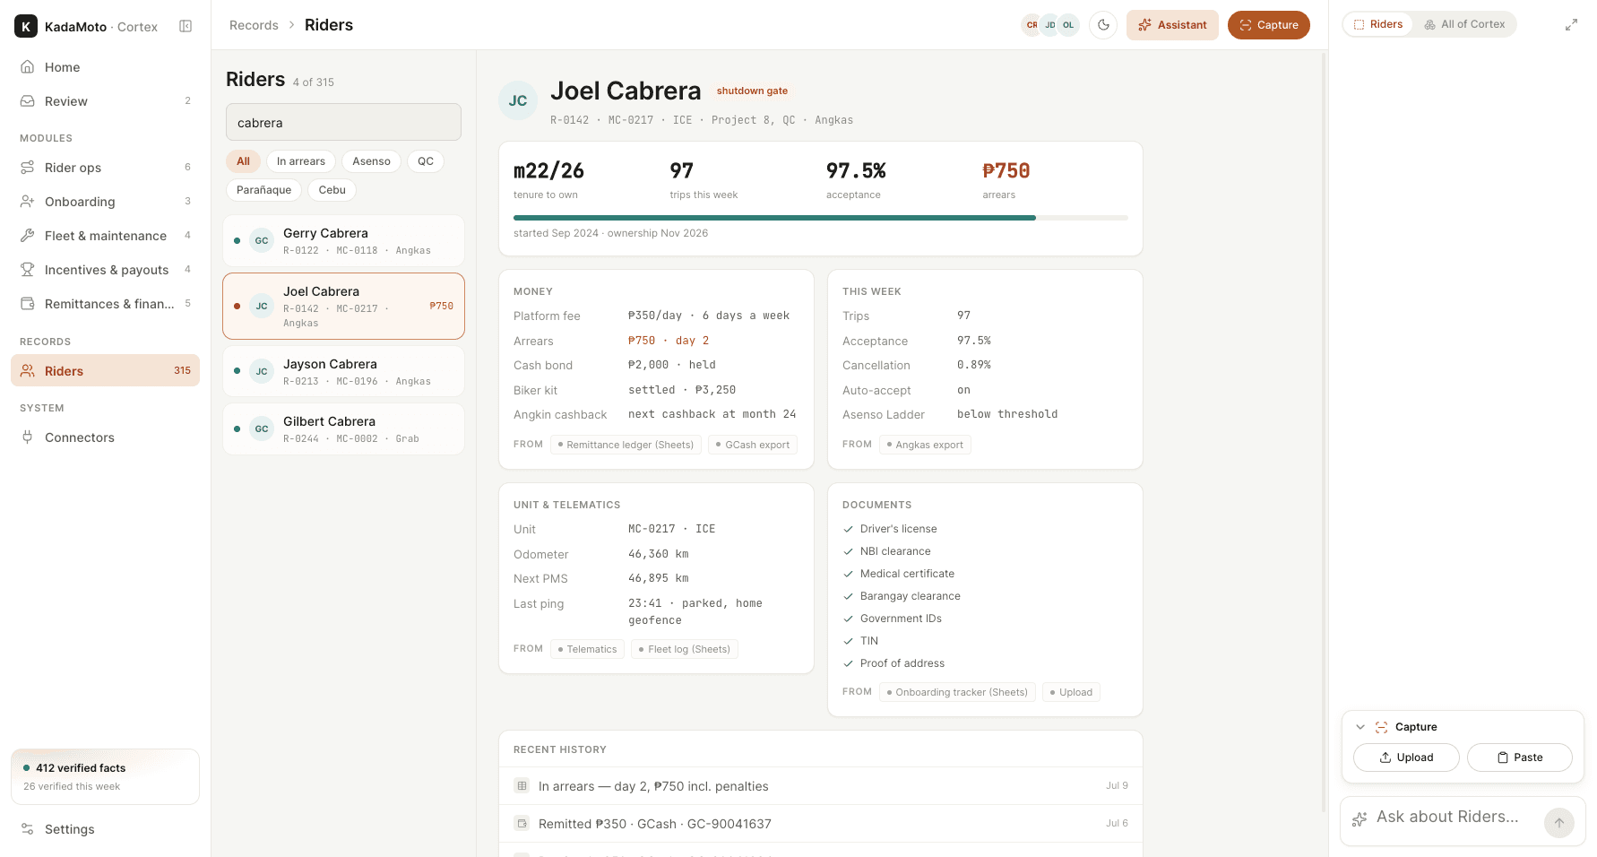The width and height of the screenshot is (1597, 857).
Task: Click the JD user avatar
Action: [x=1050, y=25]
